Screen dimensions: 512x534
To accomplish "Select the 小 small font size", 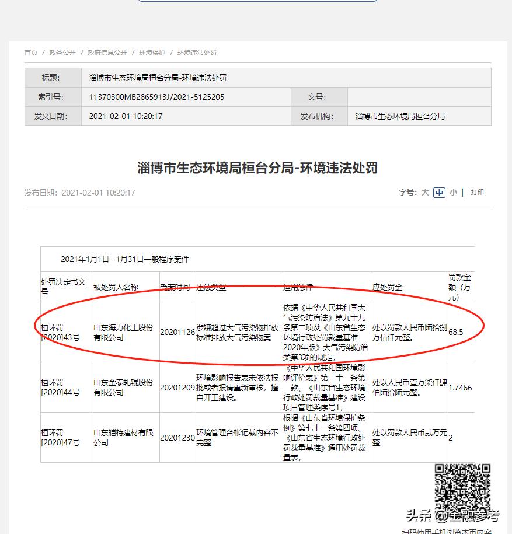I will coord(454,191).
